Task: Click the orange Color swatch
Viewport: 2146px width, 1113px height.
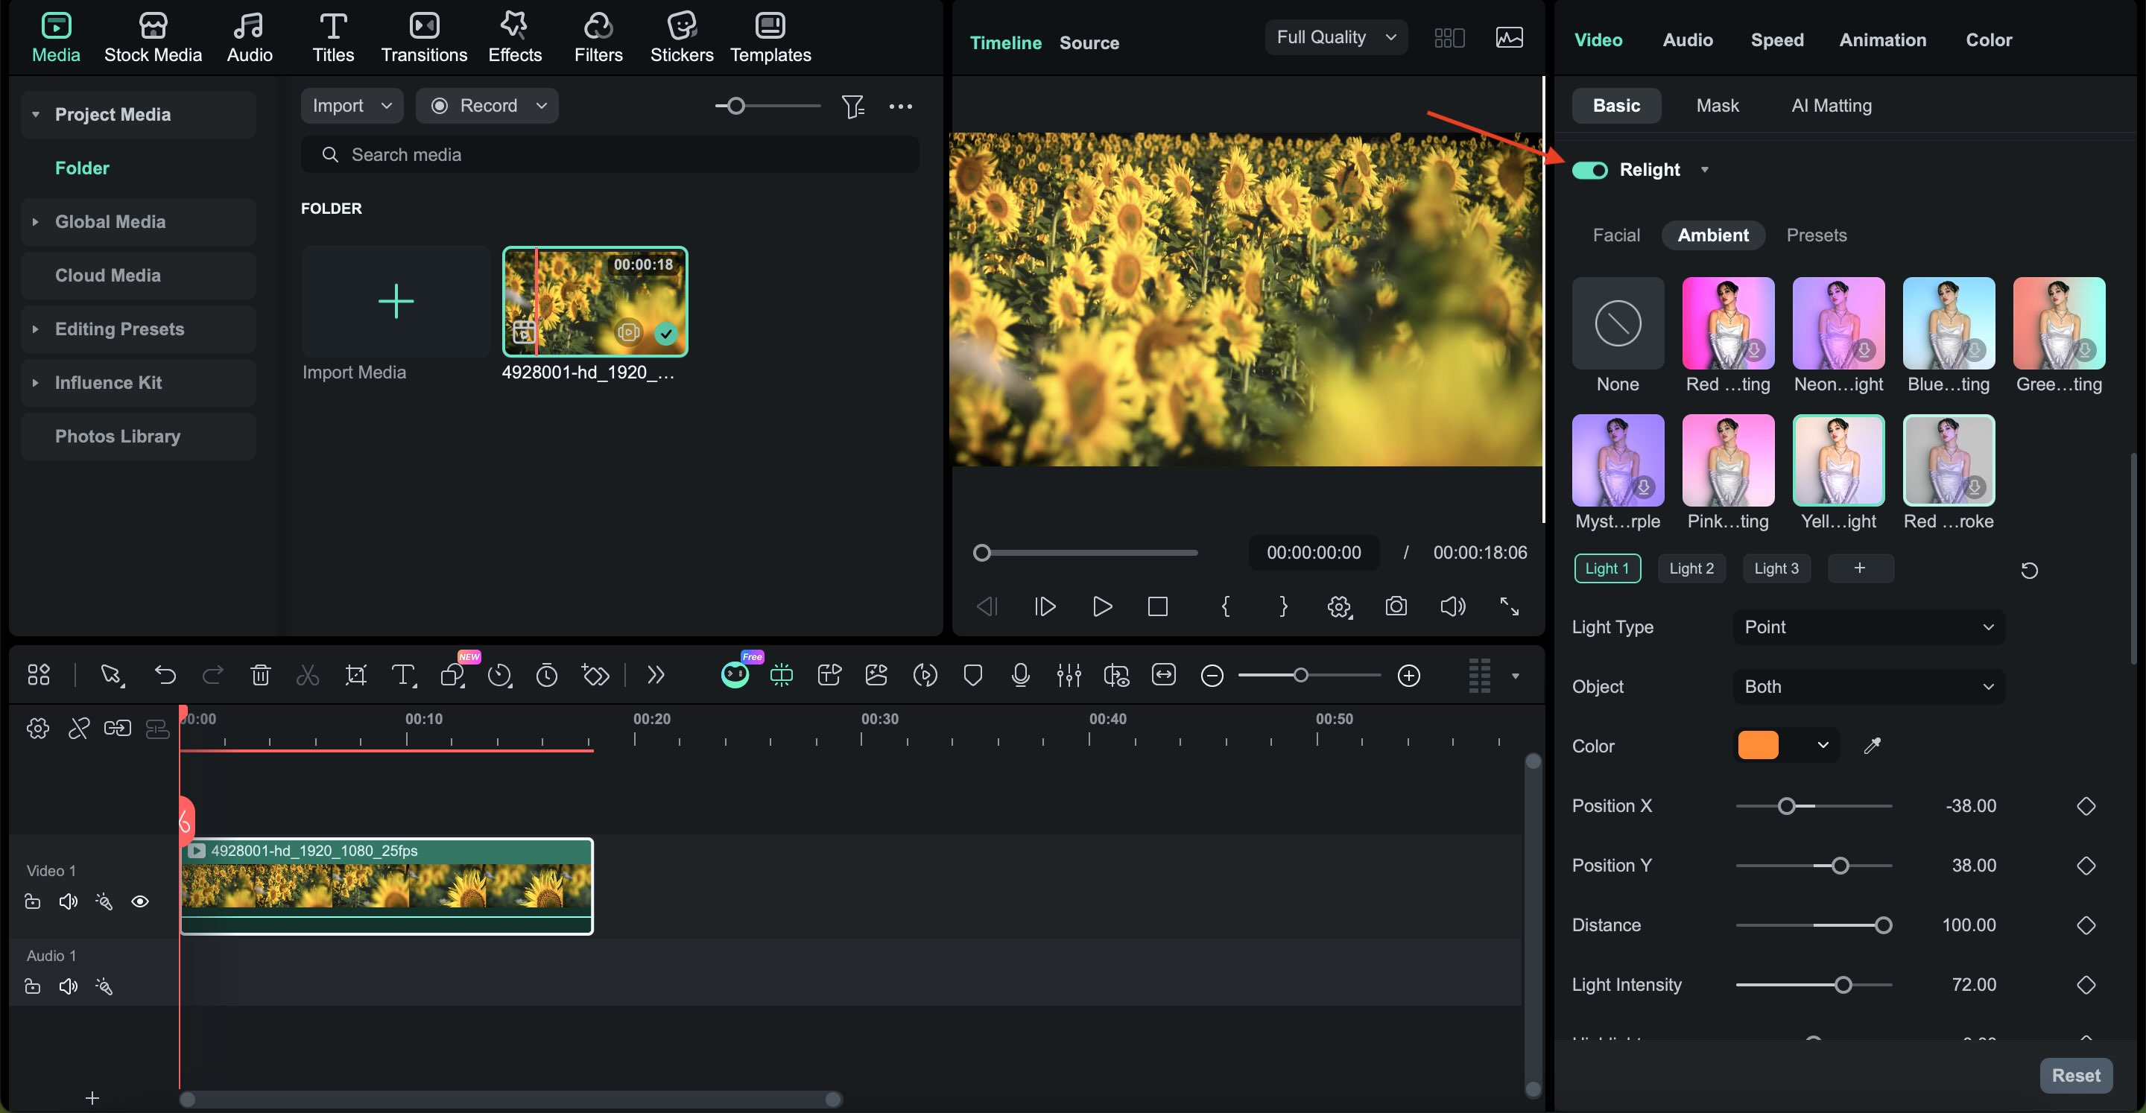Action: tap(1758, 746)
